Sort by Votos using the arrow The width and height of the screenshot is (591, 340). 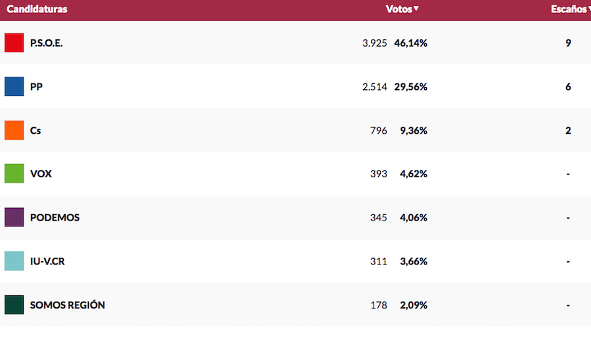coord(416,9)
